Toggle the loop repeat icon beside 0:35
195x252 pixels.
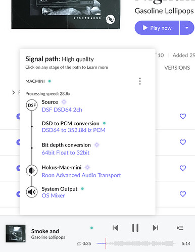[x=79, y=244]
